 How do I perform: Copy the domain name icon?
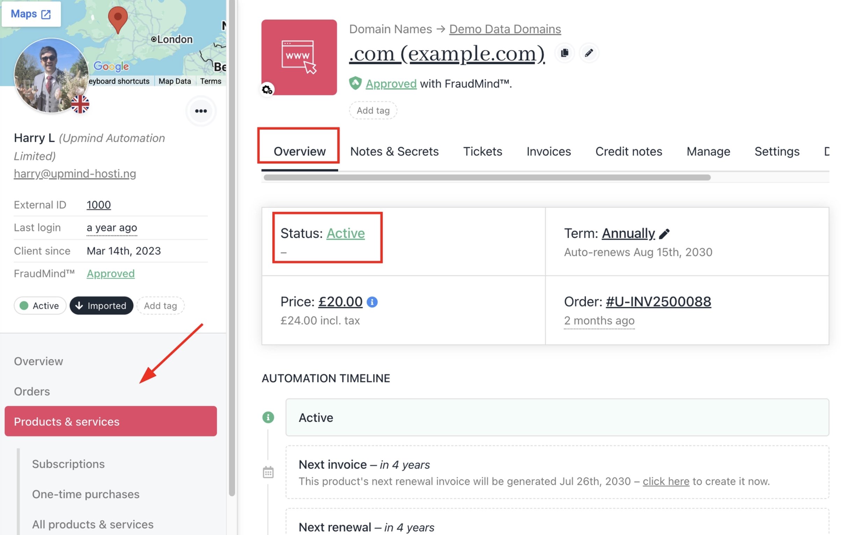(564, 53)
